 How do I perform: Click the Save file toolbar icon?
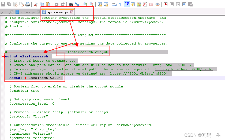pos(3,4)
